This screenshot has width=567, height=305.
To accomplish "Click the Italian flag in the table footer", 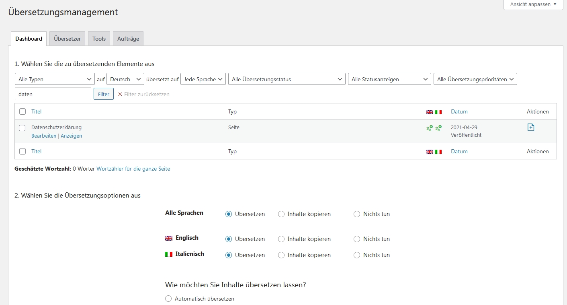I will click(x=438, y=152).
